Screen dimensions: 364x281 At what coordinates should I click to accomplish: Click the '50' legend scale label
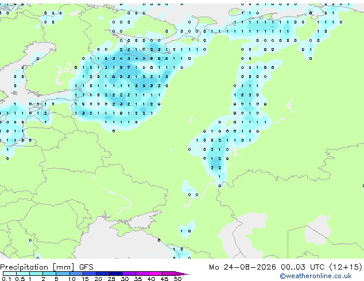[x=177, y=279]
